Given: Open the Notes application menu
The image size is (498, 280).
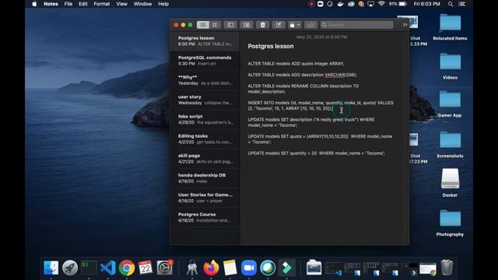Looking at the screenshot, I should (51, 4).
